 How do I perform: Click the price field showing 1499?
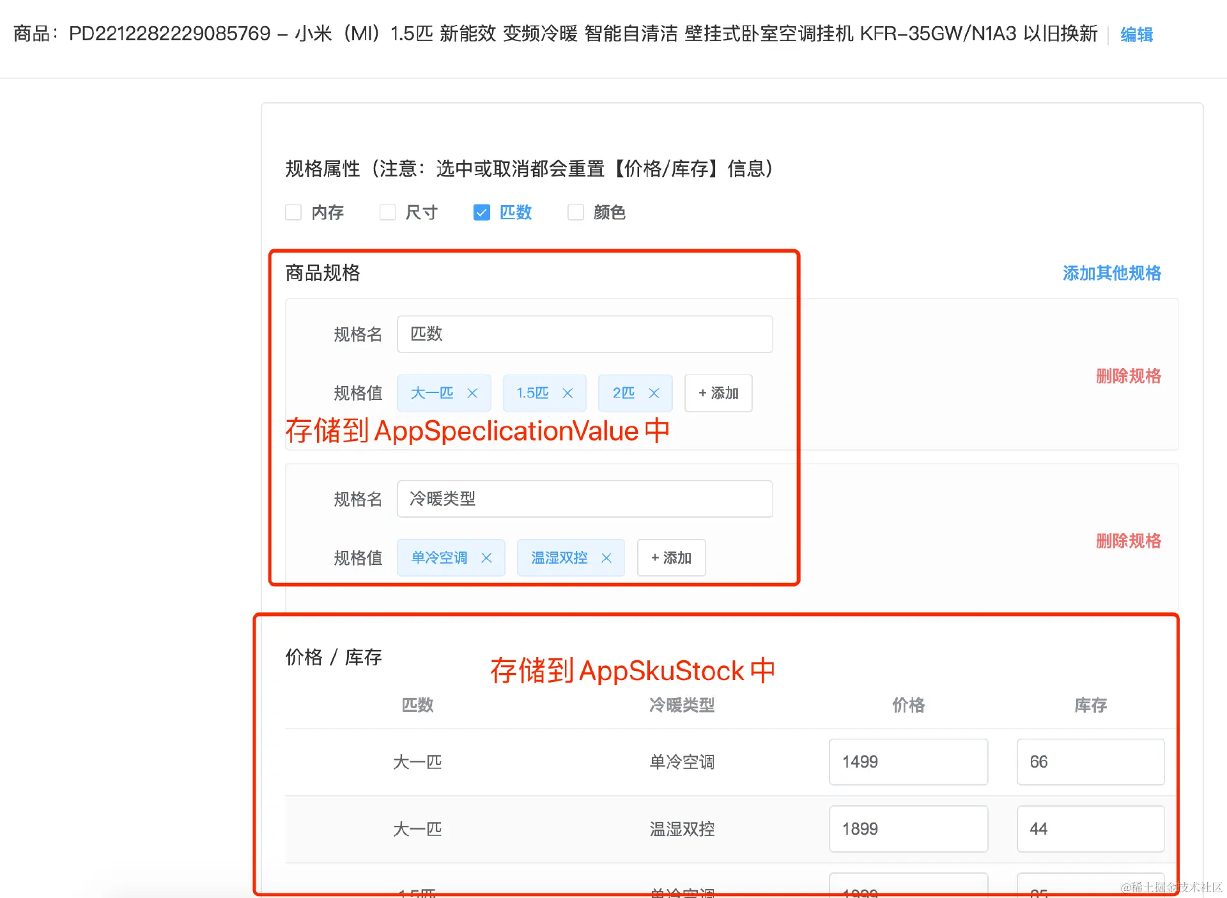pyautogui.click(x=907, y=762)
